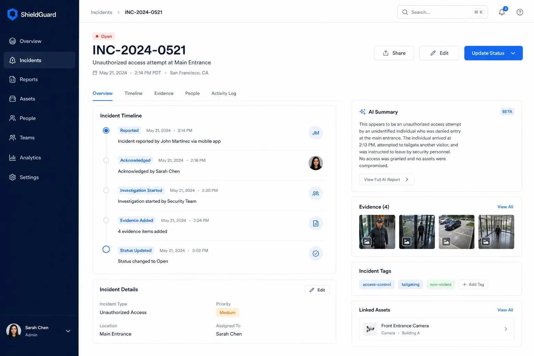Click the Status Updated label
Image resolution: width=534 pixels, height=356 pixels.
click(x=136, y=250)
